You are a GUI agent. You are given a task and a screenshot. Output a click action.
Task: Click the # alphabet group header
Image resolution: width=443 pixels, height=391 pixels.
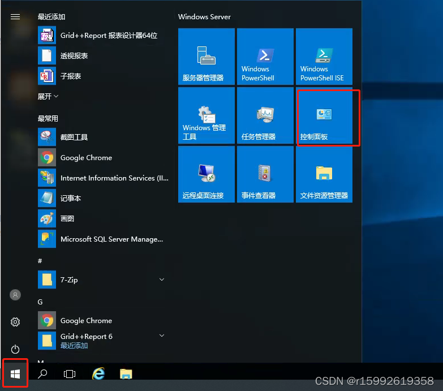[x=40, y=261]
